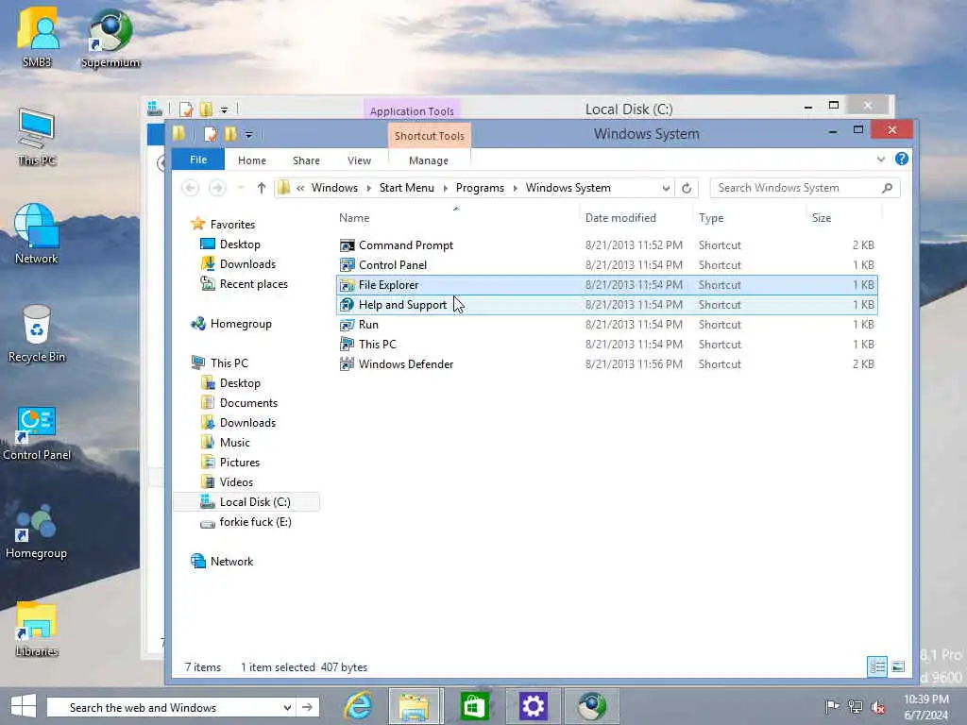Select the Run shortcut icon
Image resolution: width=967 pixels, height=725 pixels.
pos(348,325)
